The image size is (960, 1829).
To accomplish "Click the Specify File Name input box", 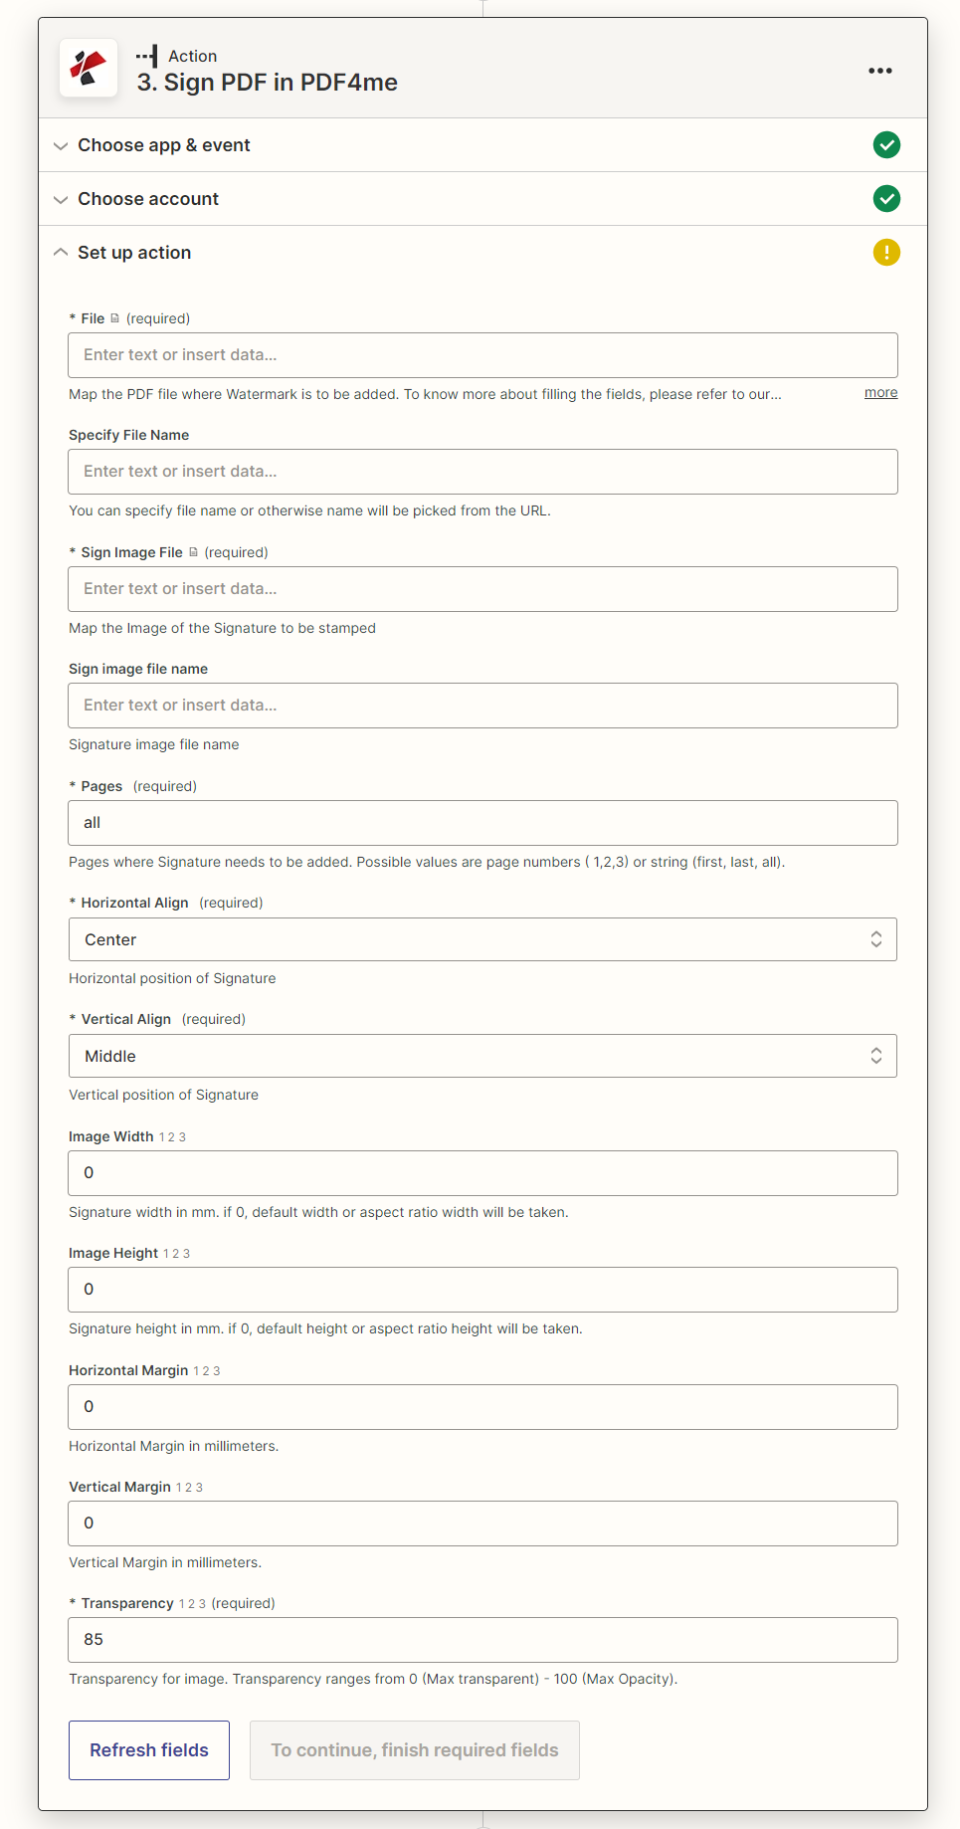I will 482,471.
